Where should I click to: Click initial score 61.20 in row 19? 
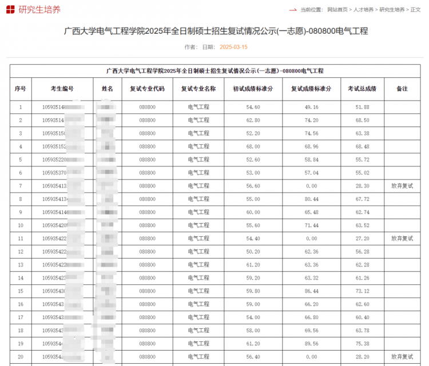click(253, 344)
